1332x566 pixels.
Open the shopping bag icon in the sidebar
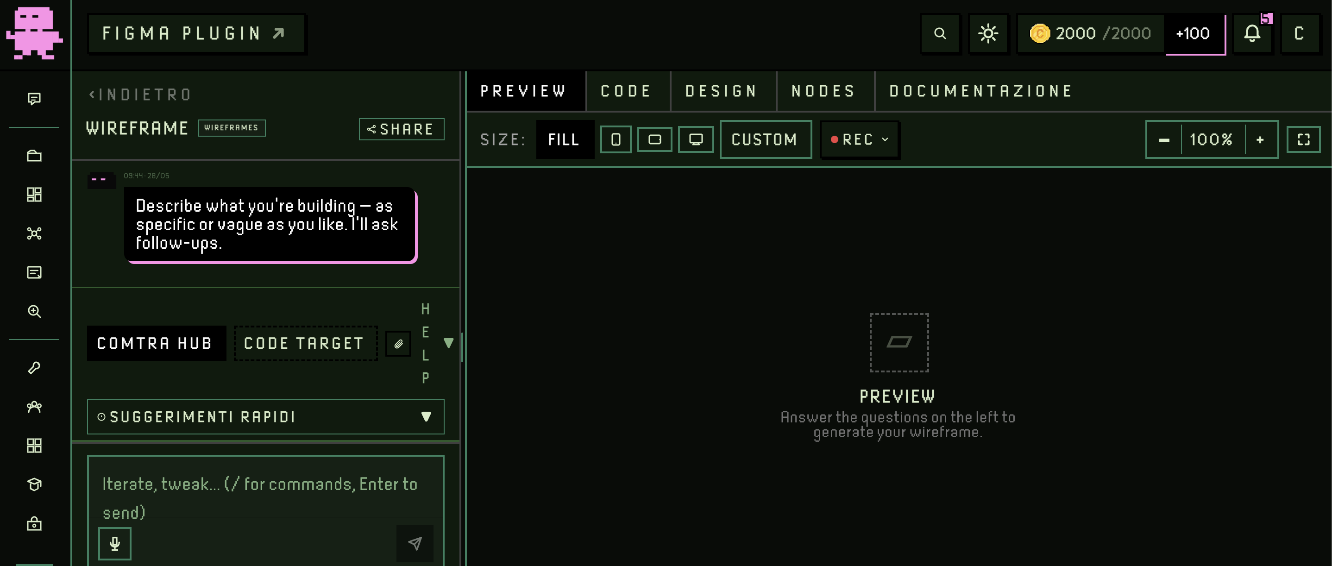pos(34,523)
